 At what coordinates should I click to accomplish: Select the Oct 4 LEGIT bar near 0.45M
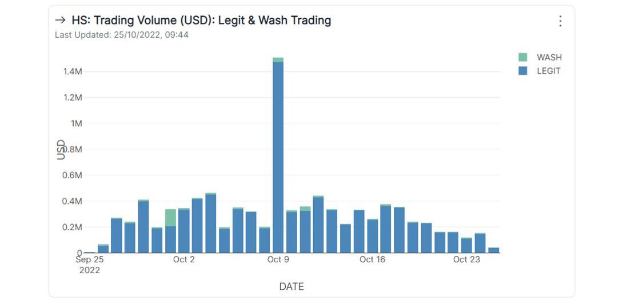click(211, 224)
